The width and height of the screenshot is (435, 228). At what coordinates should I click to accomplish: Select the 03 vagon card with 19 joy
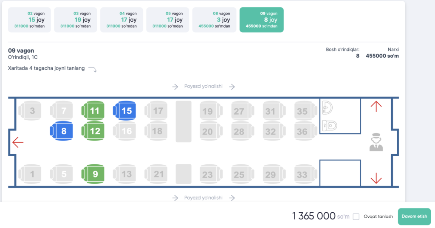point(76,20)
